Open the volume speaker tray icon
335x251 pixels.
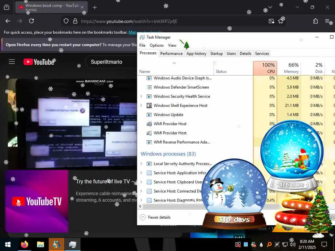point(292,244)
